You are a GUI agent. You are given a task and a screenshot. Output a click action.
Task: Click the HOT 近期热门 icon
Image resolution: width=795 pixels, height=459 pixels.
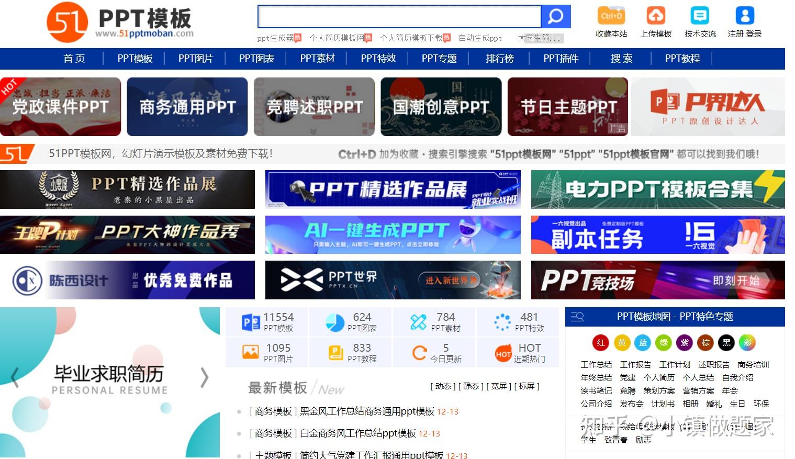click(503, 353)
